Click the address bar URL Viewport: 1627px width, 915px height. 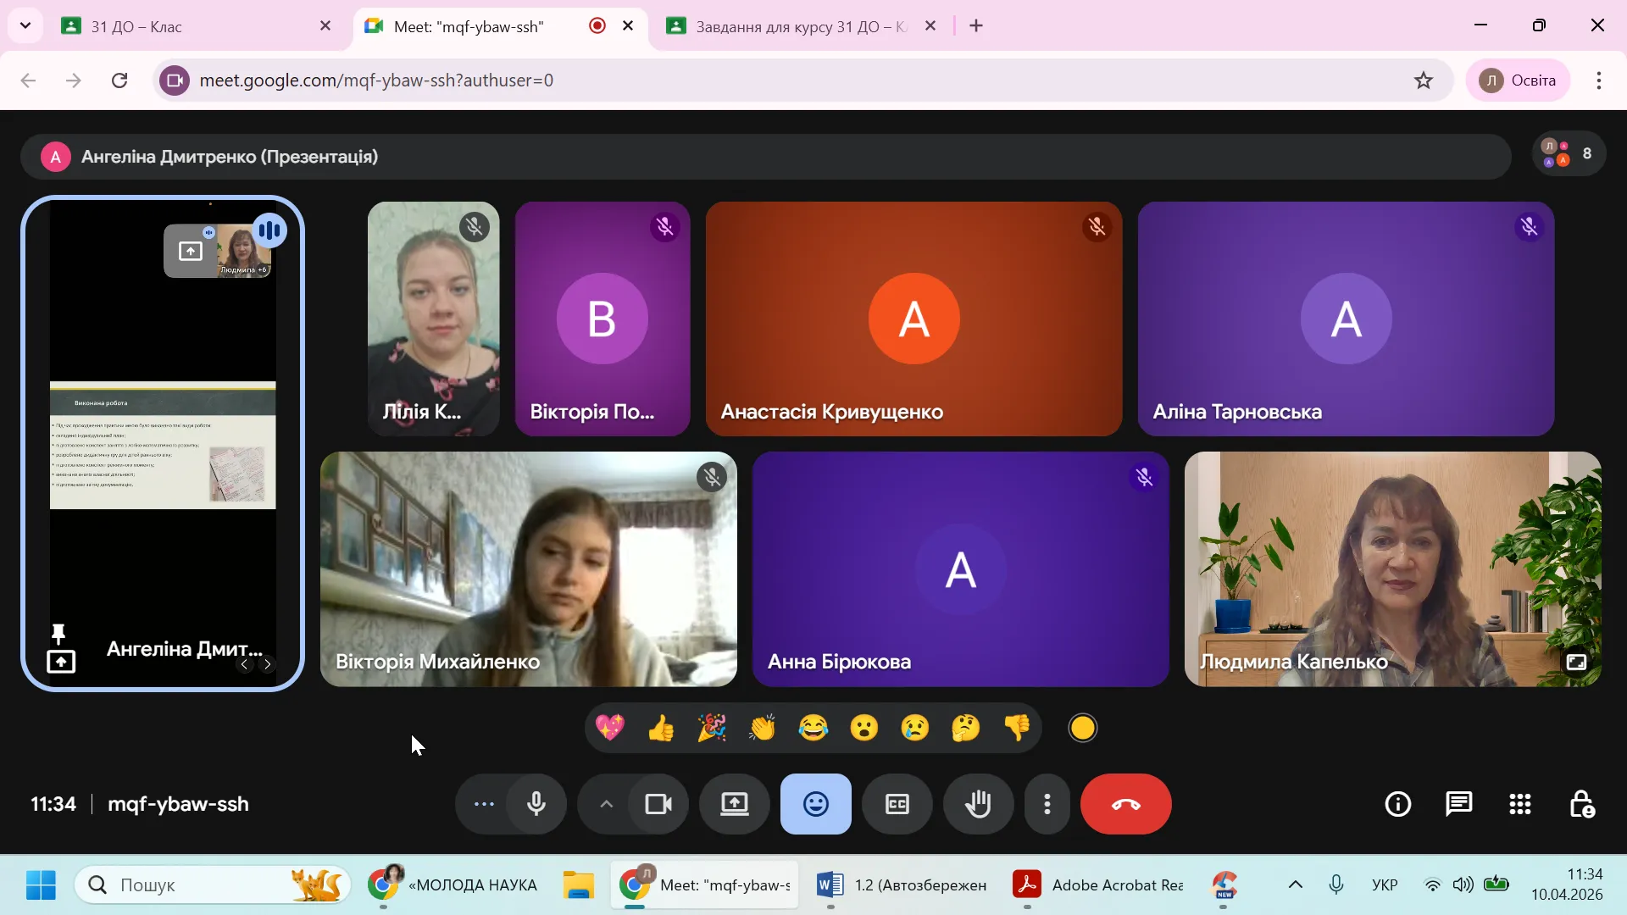pos(376,80)
